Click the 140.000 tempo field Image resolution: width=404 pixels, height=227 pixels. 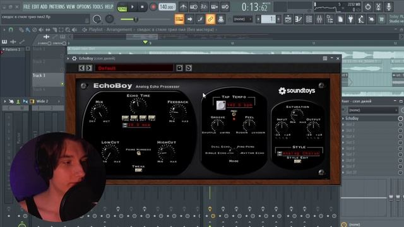(x=167, y=7)
